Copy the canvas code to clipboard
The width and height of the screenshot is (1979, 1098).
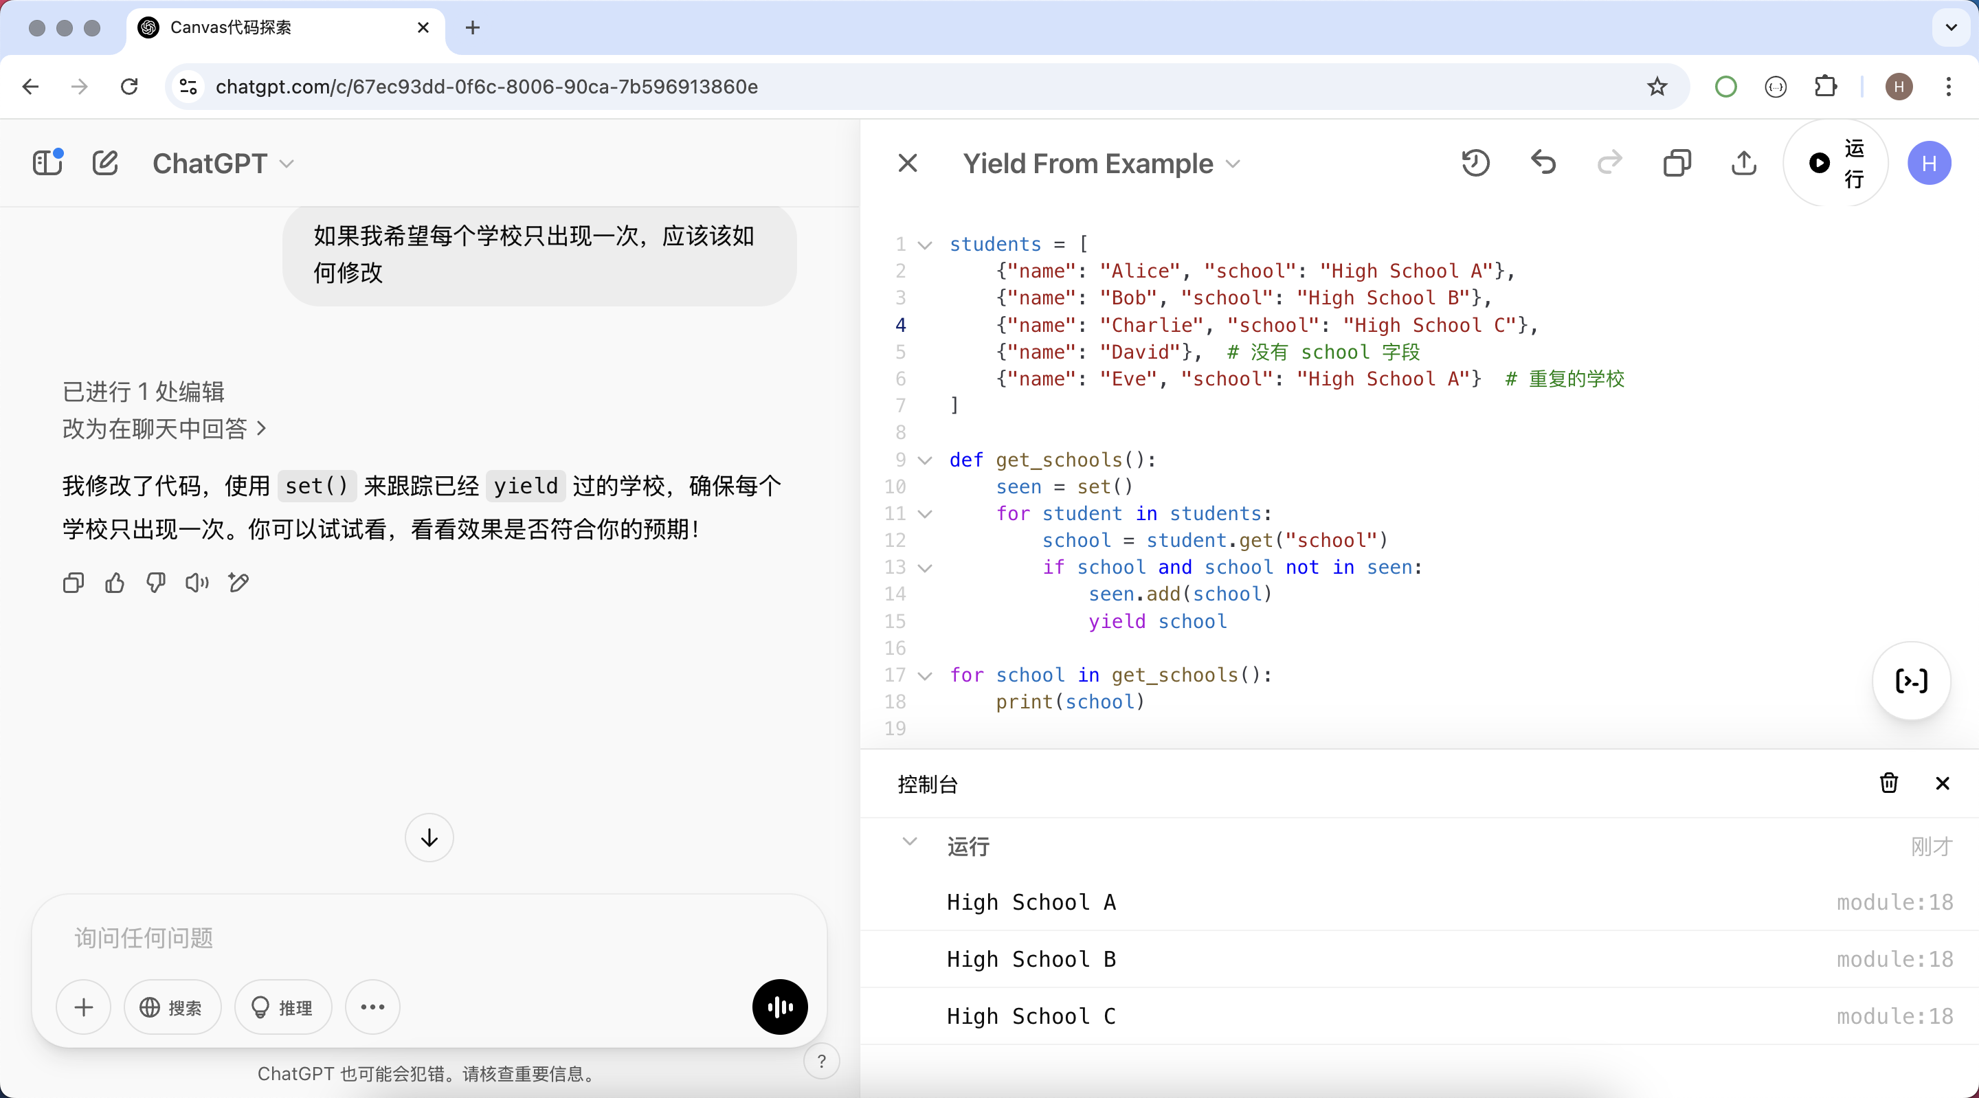(x=1677, y=163)
